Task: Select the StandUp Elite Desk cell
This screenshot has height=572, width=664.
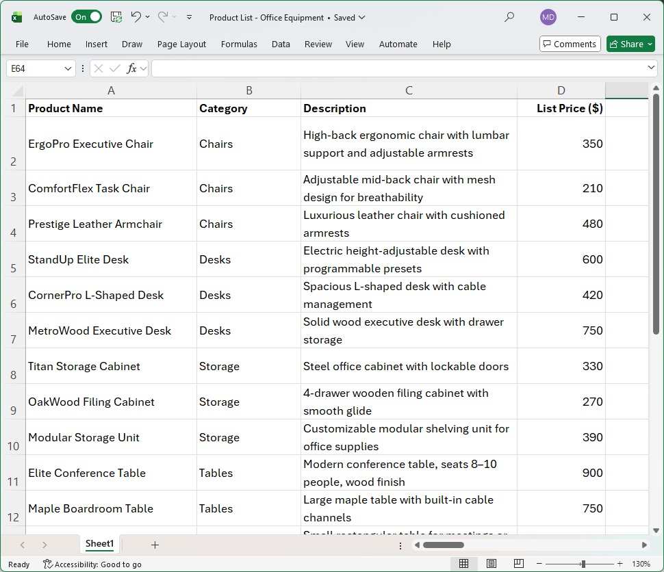Action: click(111, 259)
